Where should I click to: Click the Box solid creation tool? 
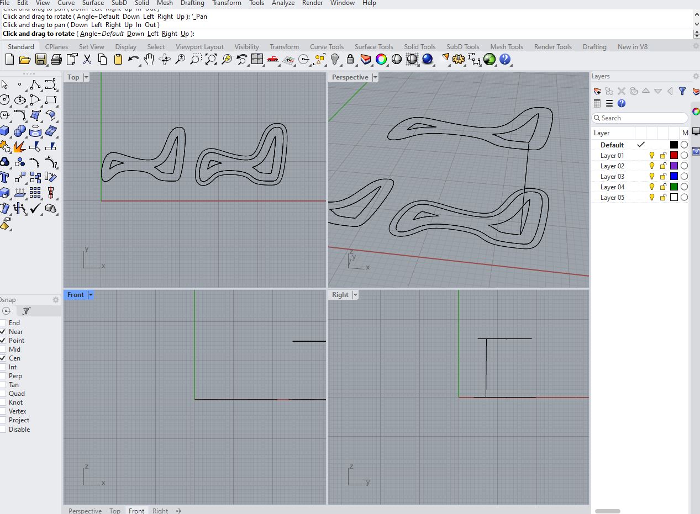pyautogui.click(x=5, y=131)
